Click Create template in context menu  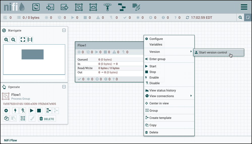pos(160,118)
